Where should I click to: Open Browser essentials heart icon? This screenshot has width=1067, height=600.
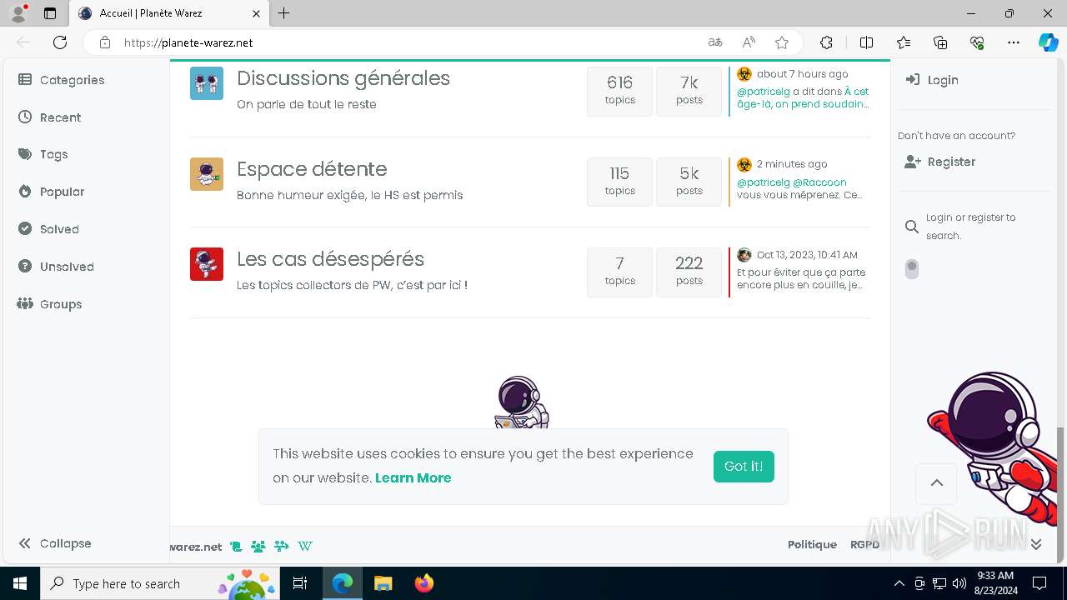[977, 42]
